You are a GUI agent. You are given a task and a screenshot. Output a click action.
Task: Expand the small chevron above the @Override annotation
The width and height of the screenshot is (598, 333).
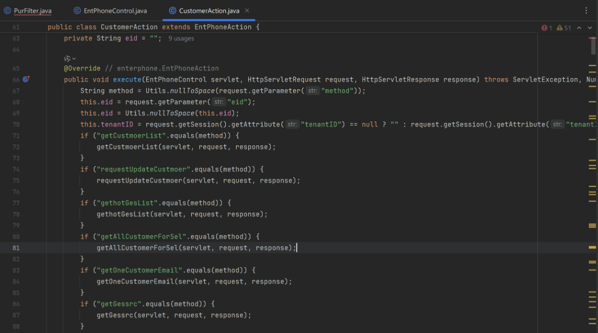74,58
